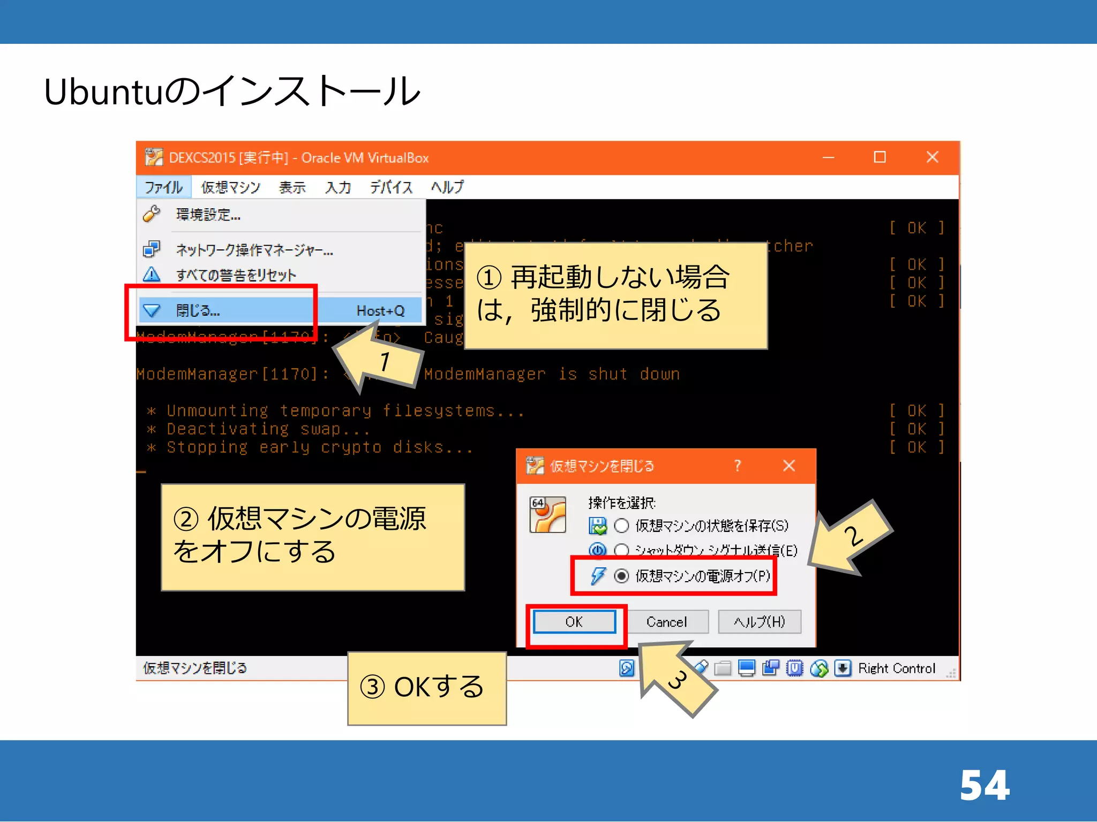Open the ファイル menu
This screenshot has height=822, width=1097.
coord(163,187)
